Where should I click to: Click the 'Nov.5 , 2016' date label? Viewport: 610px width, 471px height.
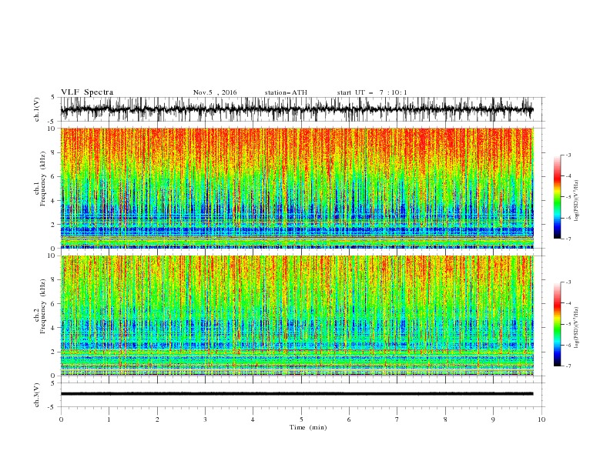(215, 92)
